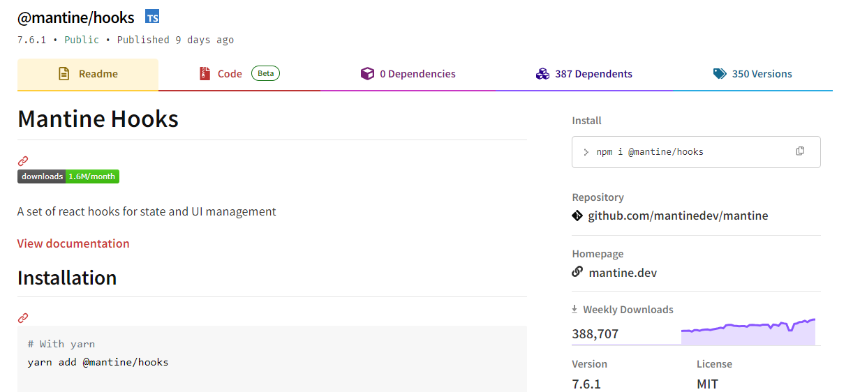860x392 pixels.
Task: Click the Code tab file icon
Action: point(205,74)
